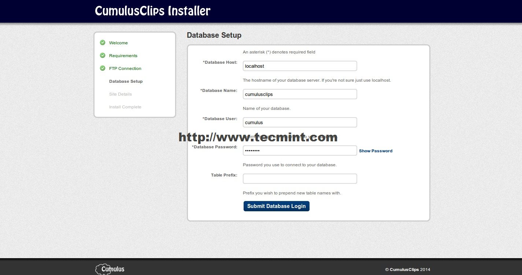Click the password hint below Database Password
The image size is (522, 275).
tap(289, 165)
